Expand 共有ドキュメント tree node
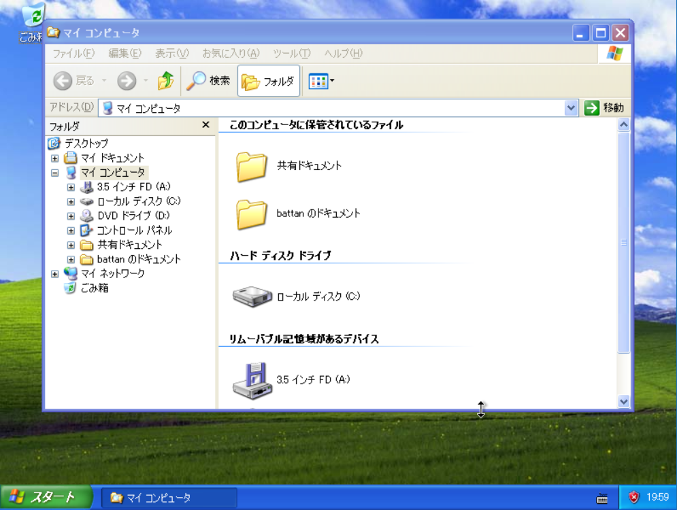The width and height of the screenshot is (677, 510). tap(71, 245)
